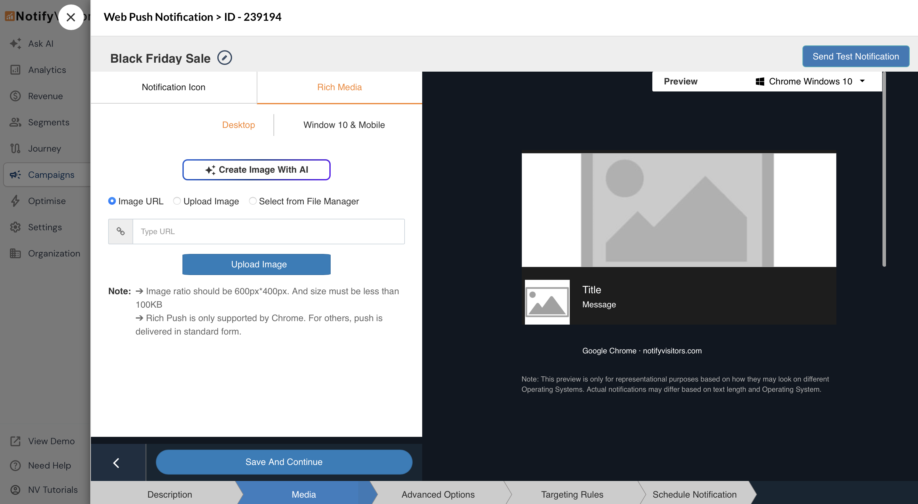Click the Ask AI sparkle icon
The image size is (918, 504).
[x=15, y=43]
